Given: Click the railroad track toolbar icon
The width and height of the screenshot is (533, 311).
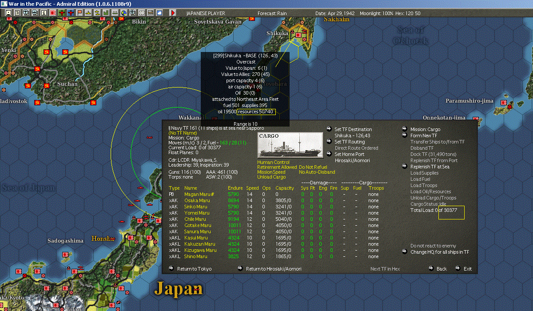Looking at the screenshot, I should pos(150,13).
